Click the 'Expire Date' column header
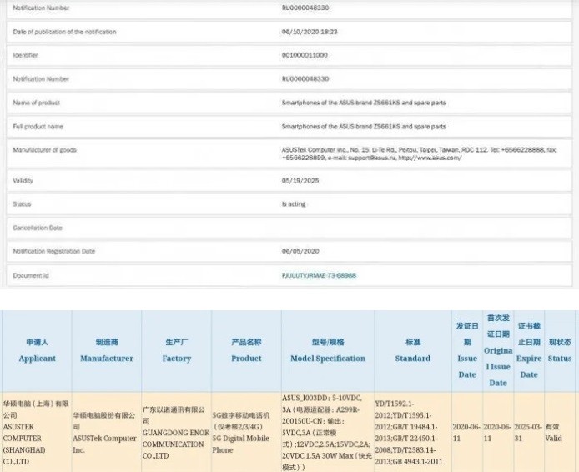 (529, 350)
